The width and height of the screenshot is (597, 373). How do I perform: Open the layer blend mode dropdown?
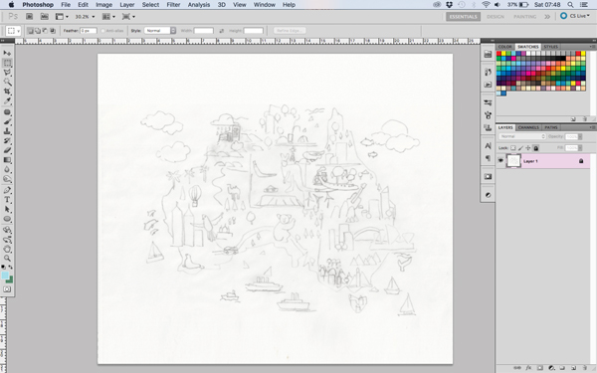[522, 136]
